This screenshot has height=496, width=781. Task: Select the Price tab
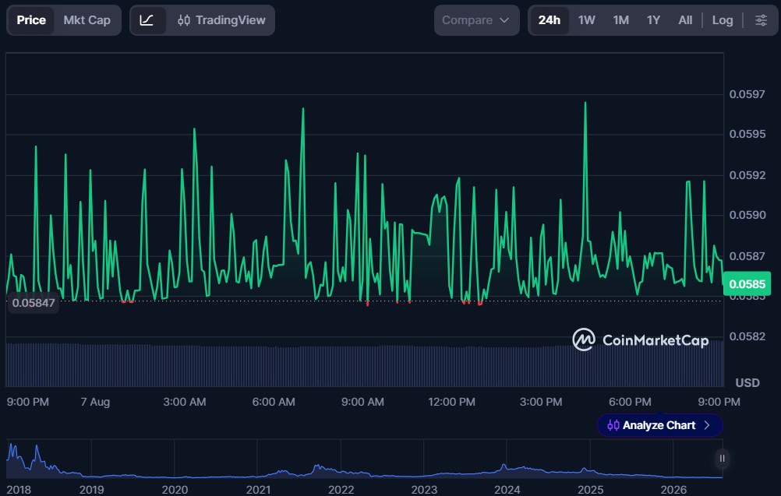31,20
